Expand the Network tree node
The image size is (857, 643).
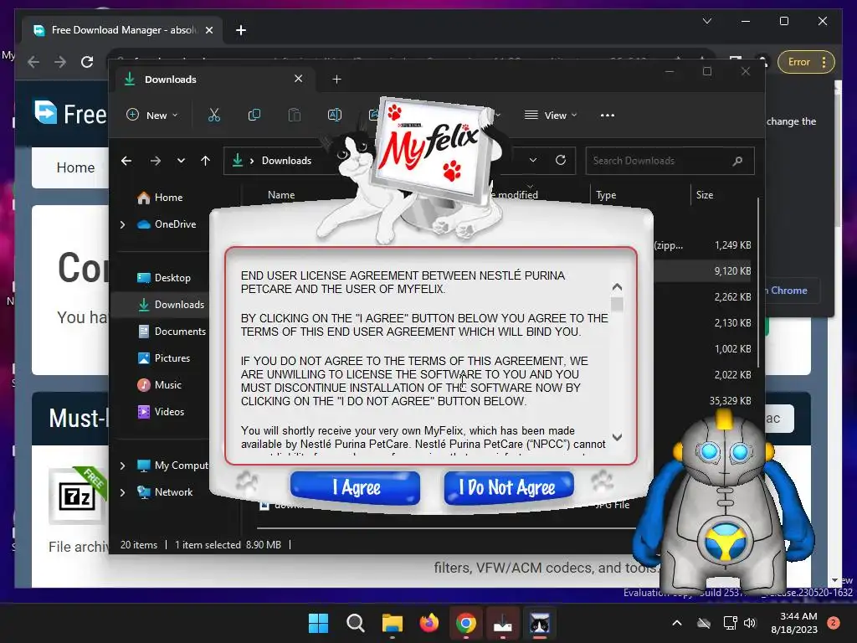click(122, 492)
